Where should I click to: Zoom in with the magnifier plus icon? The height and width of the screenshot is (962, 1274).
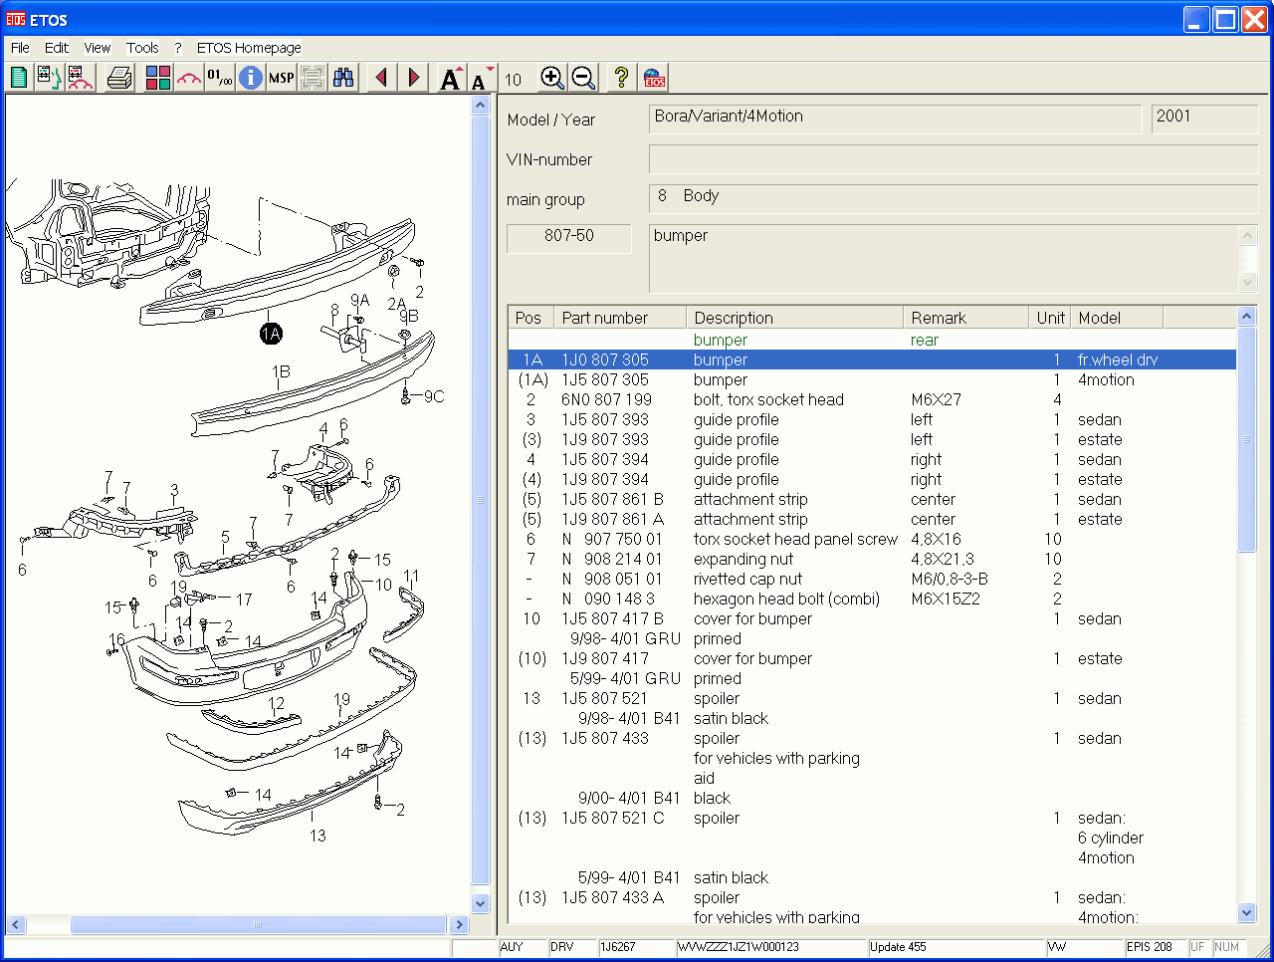[x=552, y=78]
